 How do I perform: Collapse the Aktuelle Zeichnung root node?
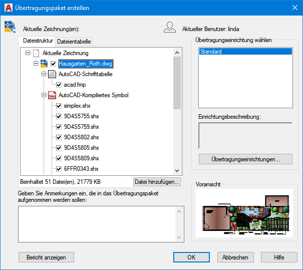click(28, 53)
